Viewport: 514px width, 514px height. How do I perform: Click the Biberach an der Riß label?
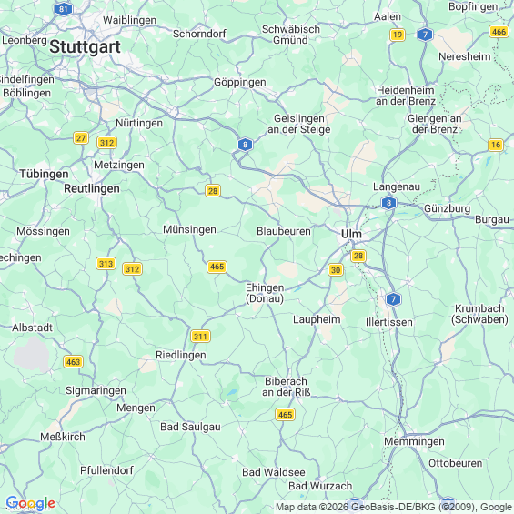tap(287, 387)
